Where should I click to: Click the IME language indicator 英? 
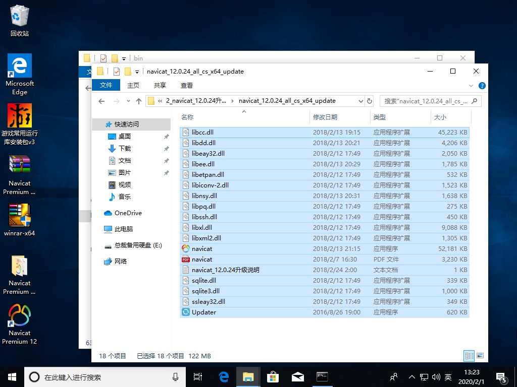(448, 377)
